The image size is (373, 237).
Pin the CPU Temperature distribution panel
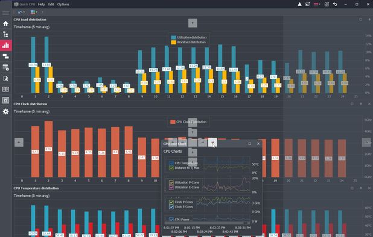click(361, 188)
